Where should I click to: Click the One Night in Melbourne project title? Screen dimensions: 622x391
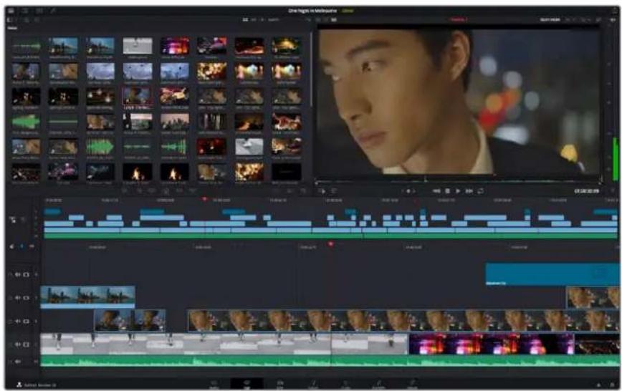[312, 11]
